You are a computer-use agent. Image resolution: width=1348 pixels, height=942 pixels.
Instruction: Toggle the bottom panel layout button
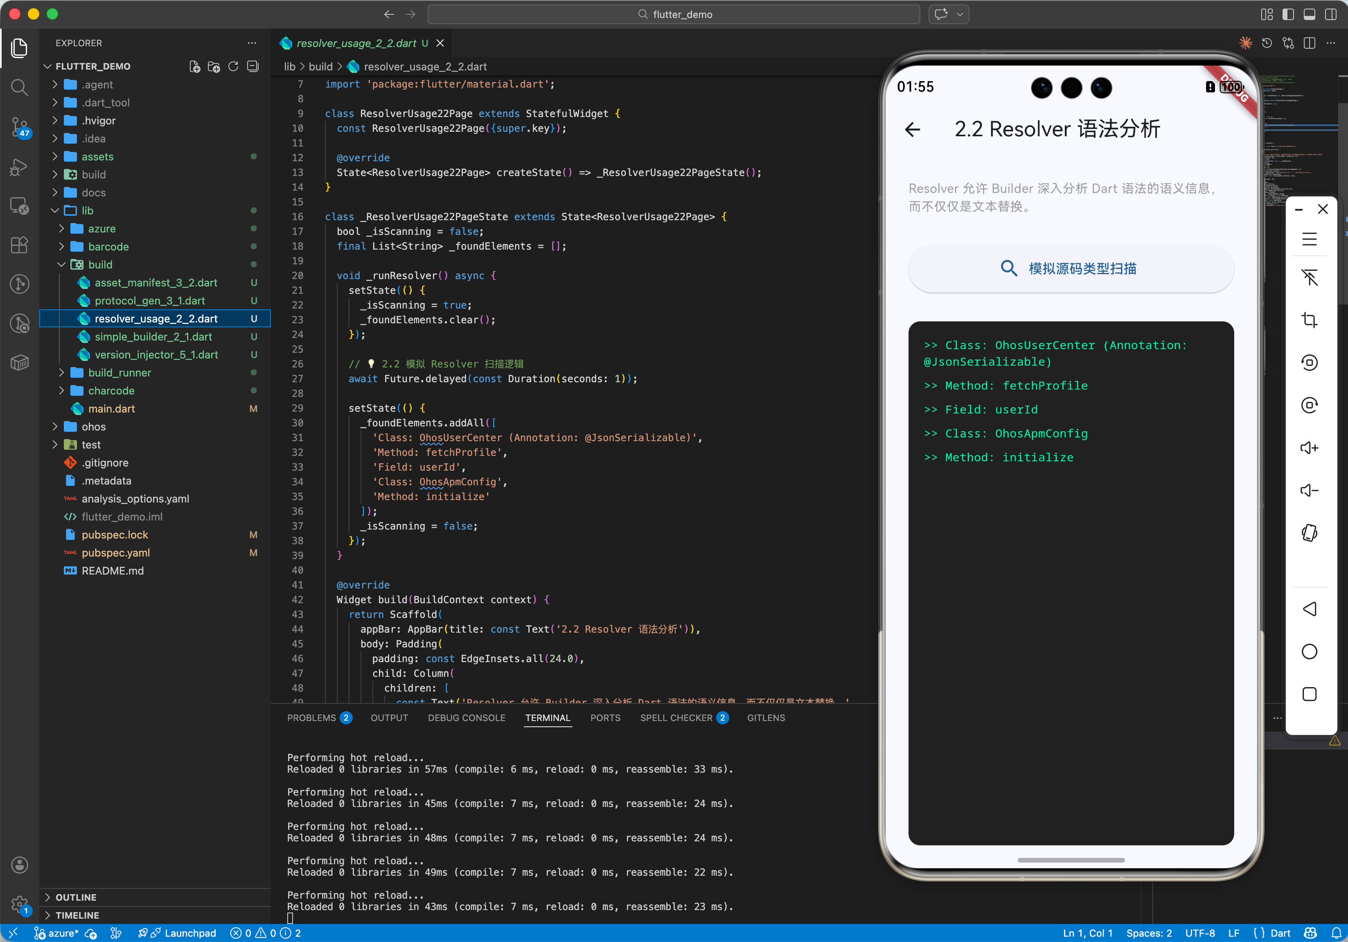click(x=1309, y=14)
